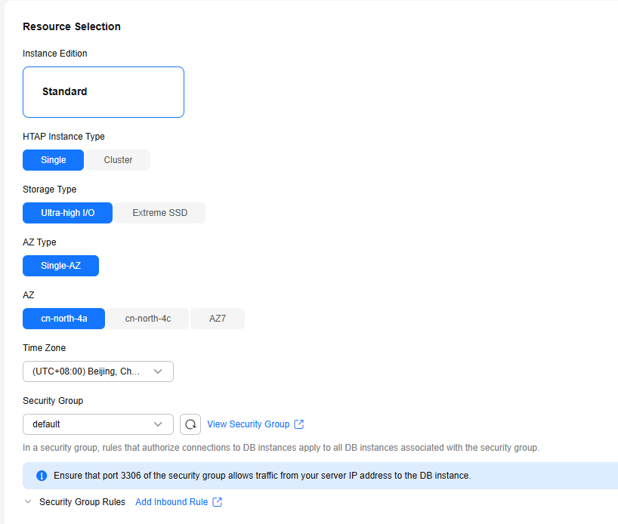618x524 pixels.
Task: Open the View Security Group link
Action: (249, 424)
